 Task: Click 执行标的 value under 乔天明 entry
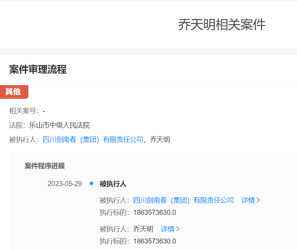click(x=155, y=241)
